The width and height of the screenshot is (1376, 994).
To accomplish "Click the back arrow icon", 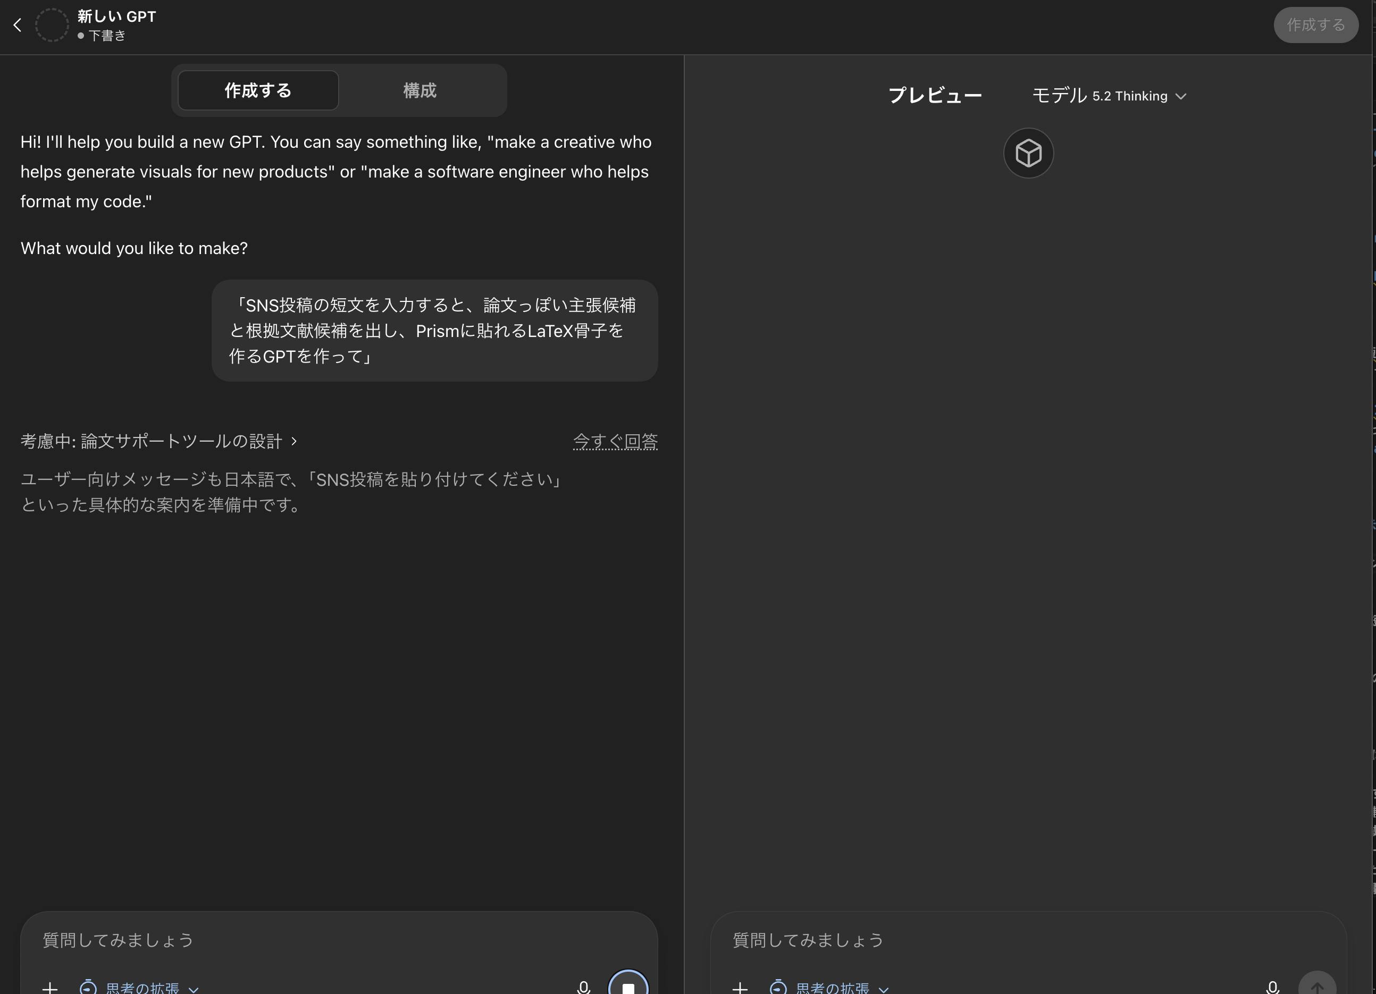I will [x=18, y=25].
